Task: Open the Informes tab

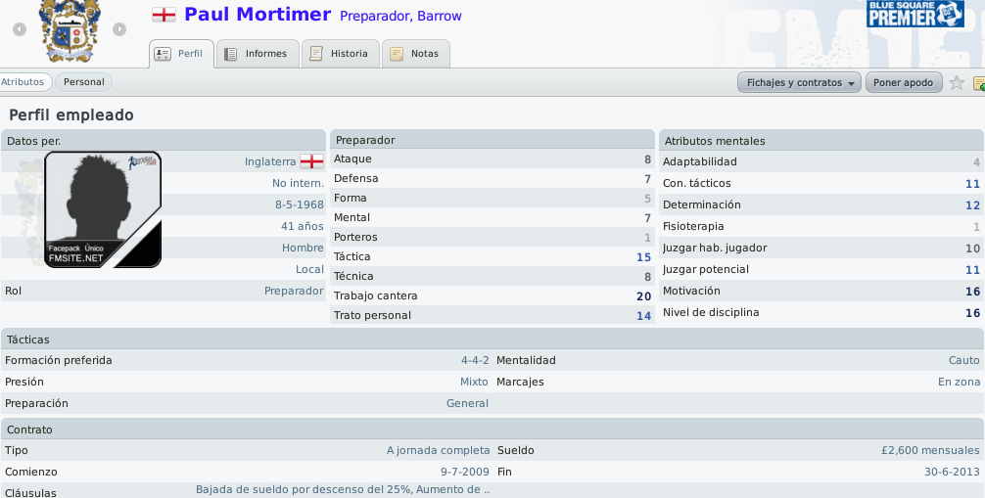Action: click(x=258, y=54)
